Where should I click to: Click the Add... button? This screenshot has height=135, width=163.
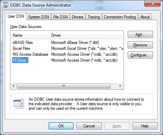point(140,35)
